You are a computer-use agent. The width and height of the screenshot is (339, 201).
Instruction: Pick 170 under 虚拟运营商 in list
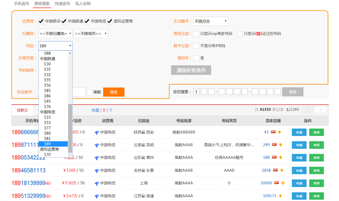point(47,155)
